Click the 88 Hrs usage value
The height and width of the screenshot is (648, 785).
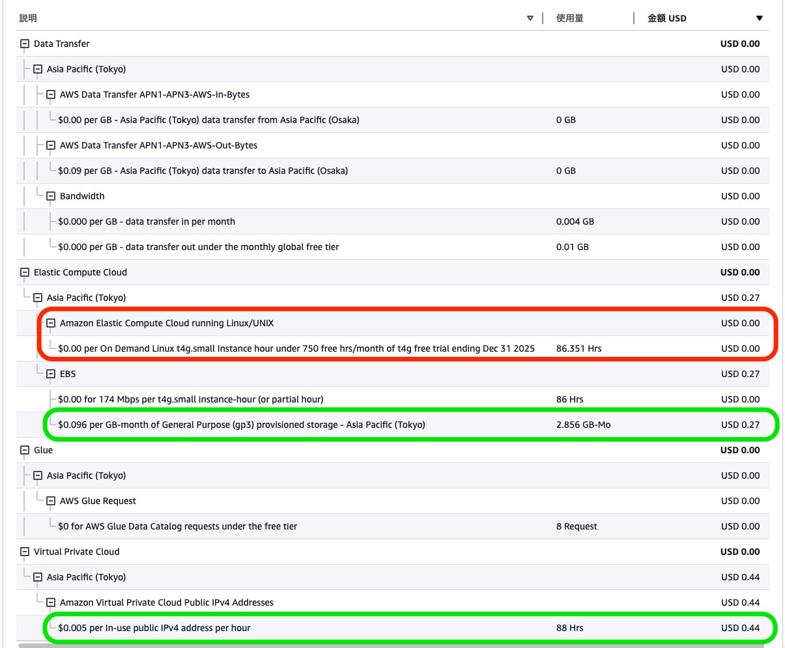tap(569, 628)
